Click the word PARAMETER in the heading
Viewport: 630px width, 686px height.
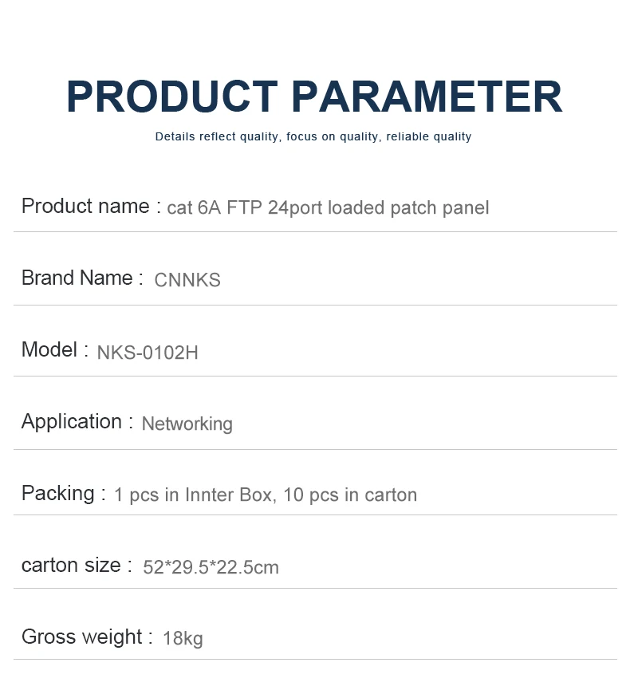427,97
